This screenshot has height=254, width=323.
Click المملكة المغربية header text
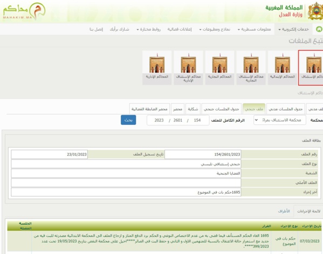point(284,8)
